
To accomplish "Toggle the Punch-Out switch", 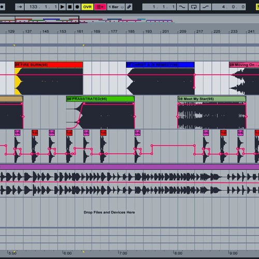I will [x=206, y=7].
